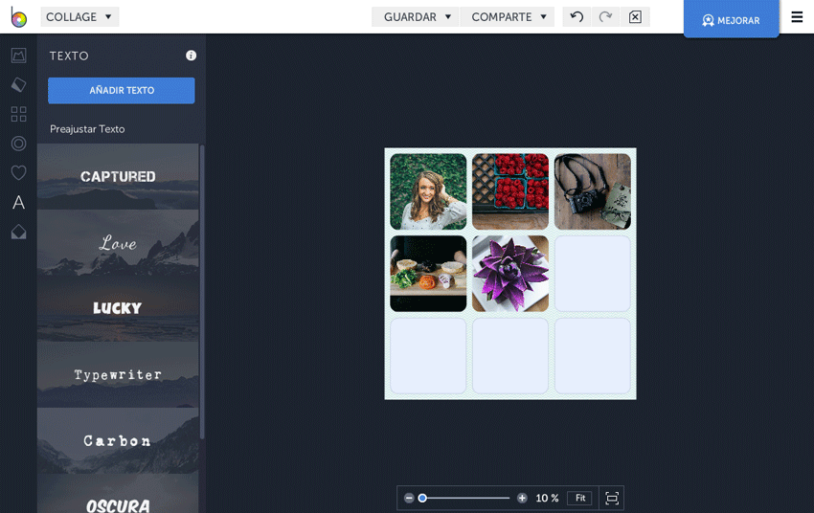Adjust the zoom slider handle
This screenshot has width=814, height=513.
pyautogui.click(x=422, y=498)
